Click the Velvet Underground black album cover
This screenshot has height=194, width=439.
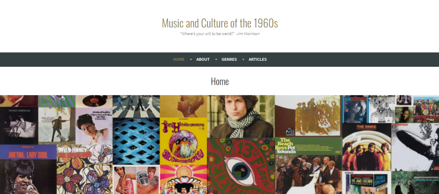click(x=19, y=125)
